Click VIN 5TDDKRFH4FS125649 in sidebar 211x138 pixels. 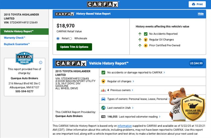click(21, 23)
